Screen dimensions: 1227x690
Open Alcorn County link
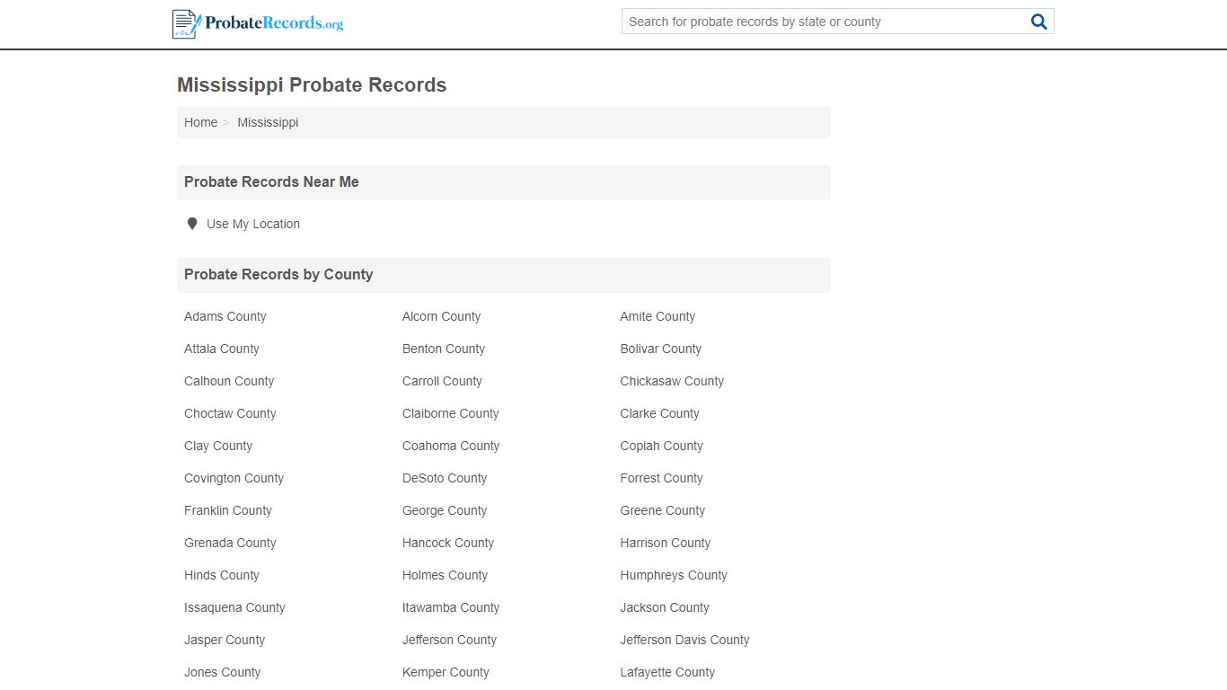pos(441,316)
